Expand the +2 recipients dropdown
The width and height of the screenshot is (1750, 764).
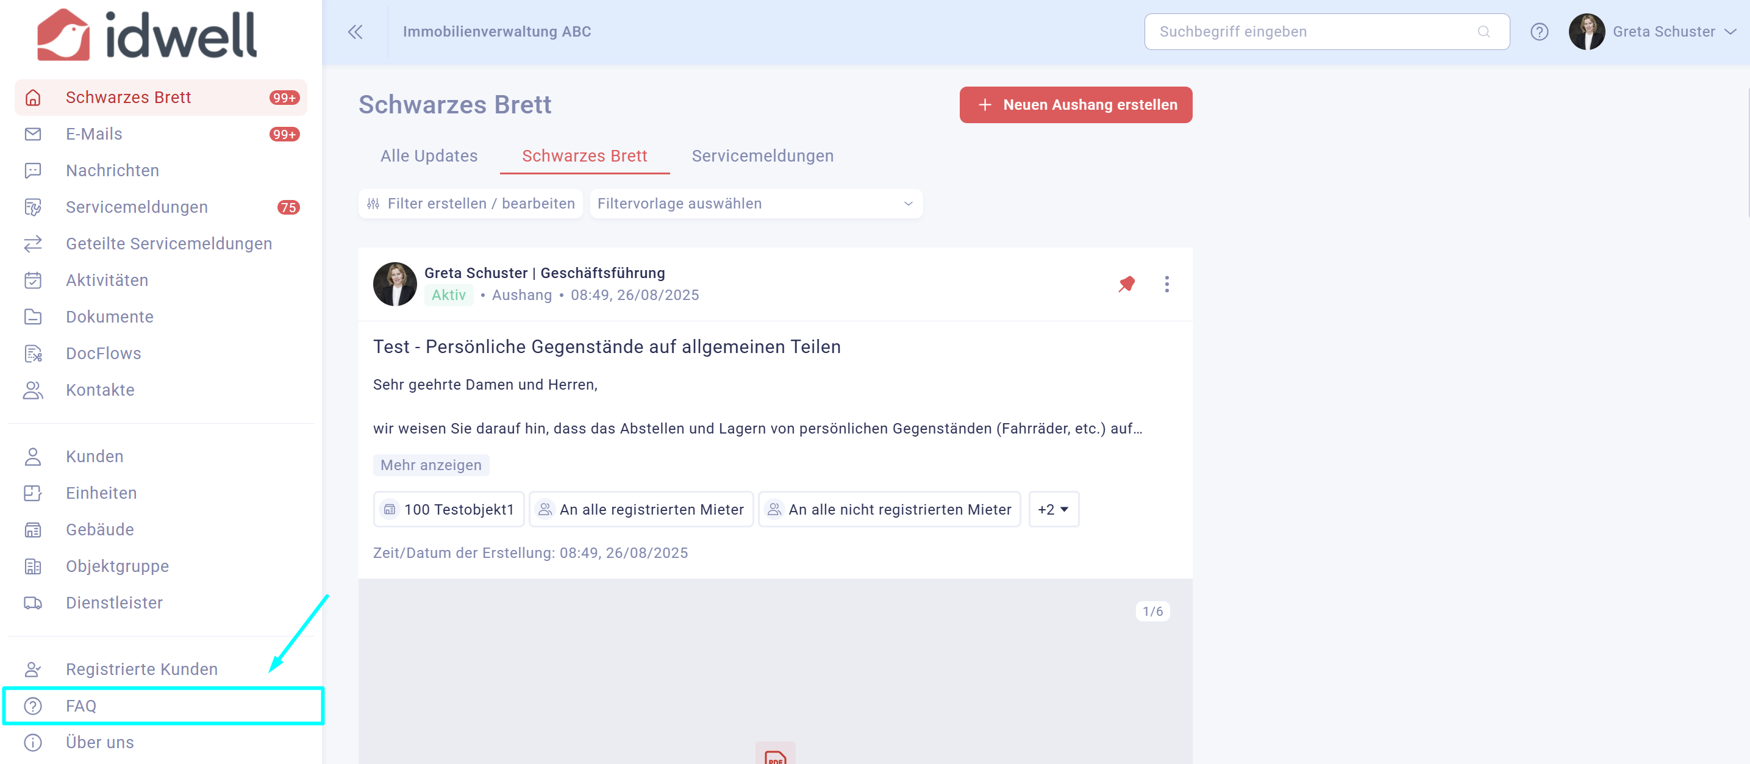1053,509
